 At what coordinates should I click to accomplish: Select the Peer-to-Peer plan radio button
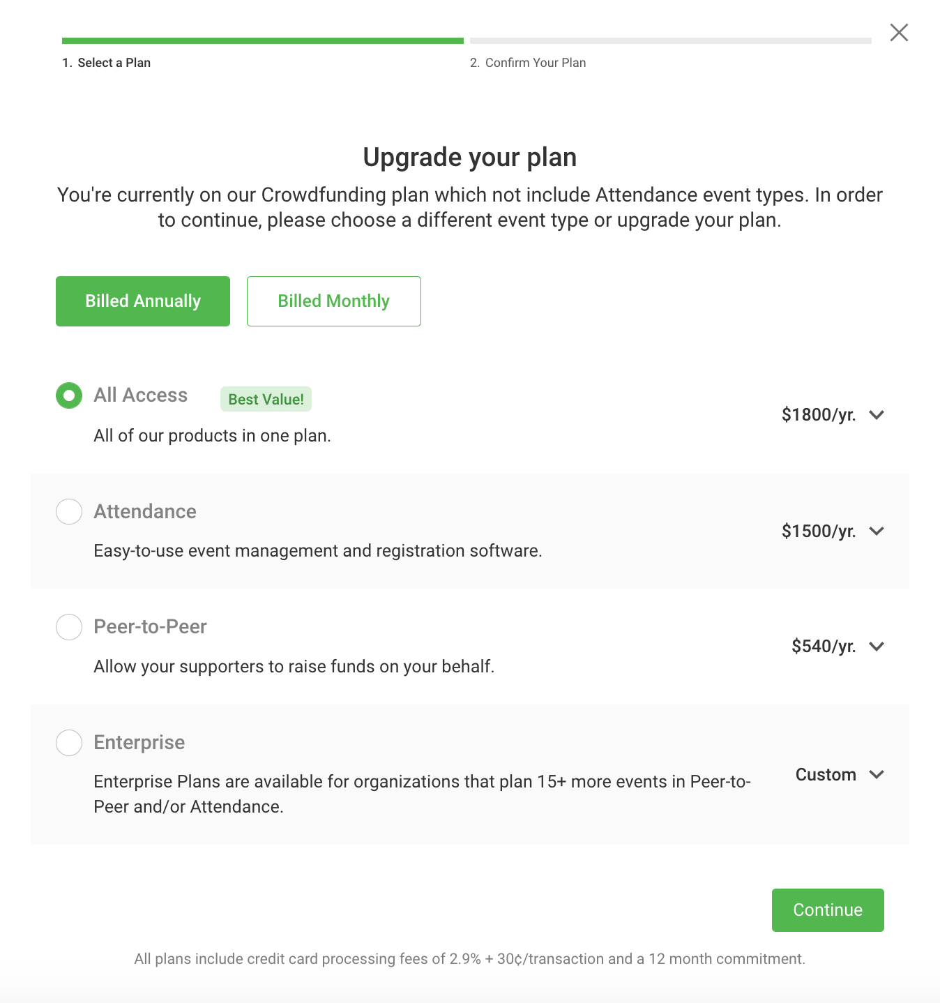coord(69,627)
